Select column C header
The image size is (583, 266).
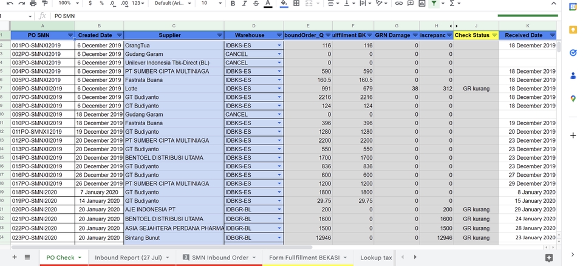[x=174, y=26]
